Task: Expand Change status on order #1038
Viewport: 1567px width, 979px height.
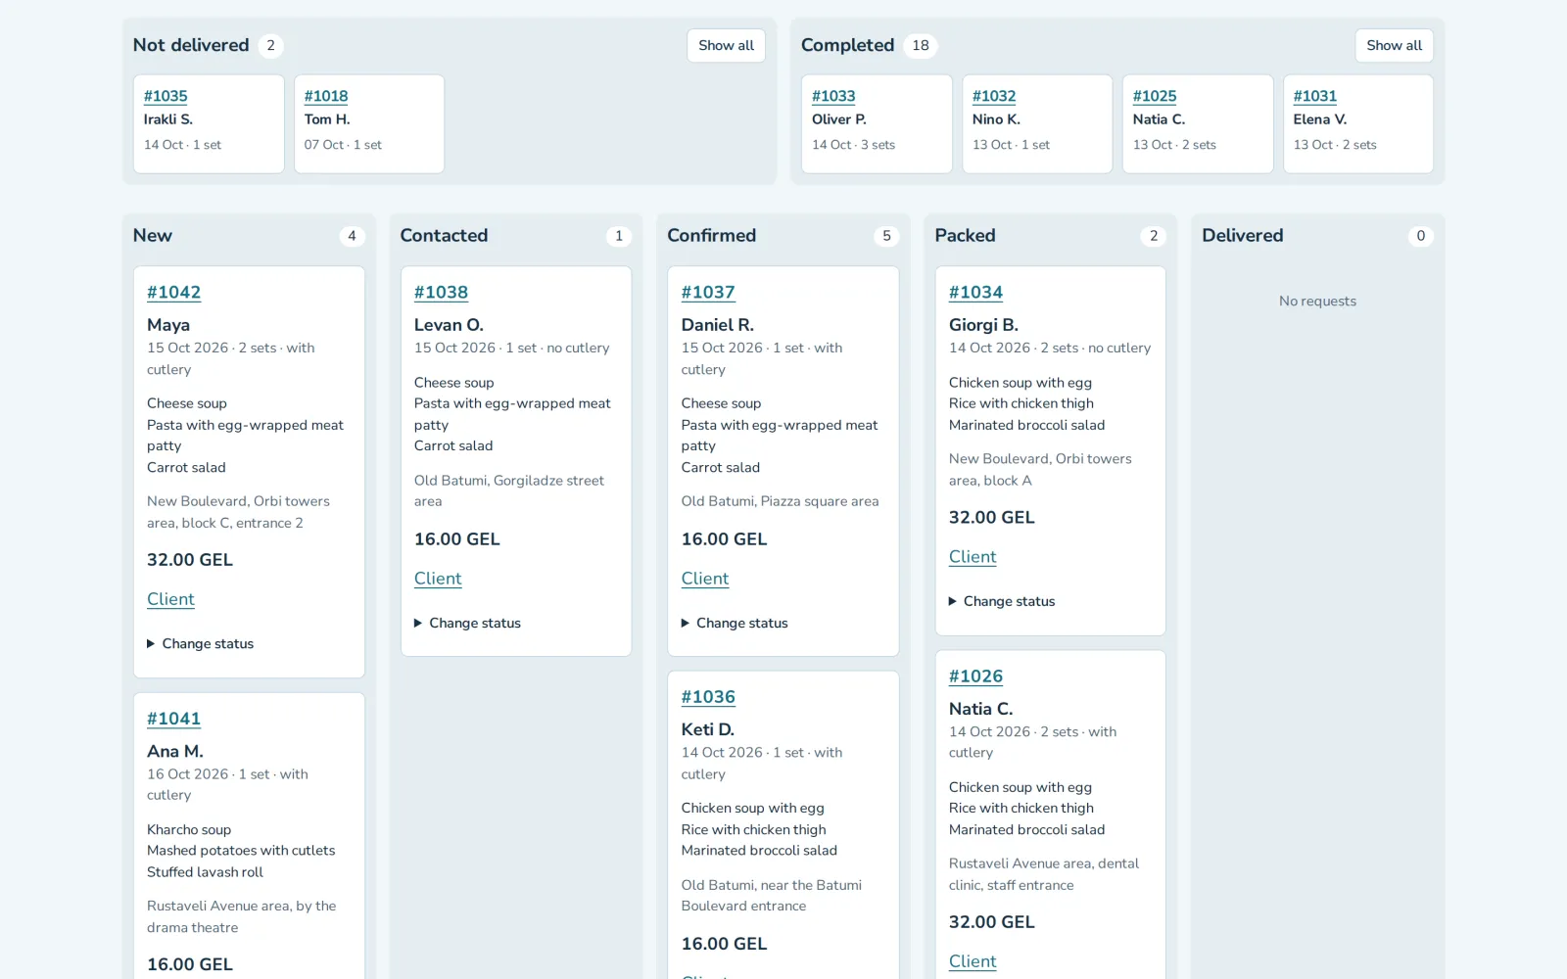Action: (x=468, y=623)
